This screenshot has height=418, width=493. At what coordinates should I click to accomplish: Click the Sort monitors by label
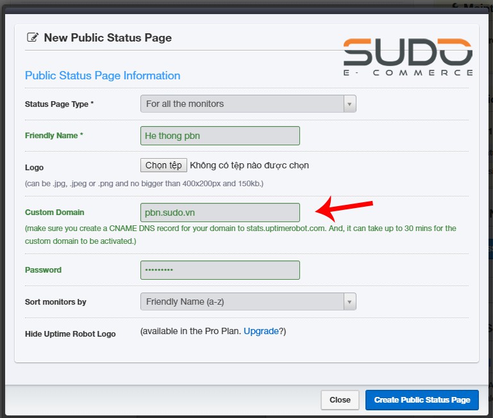[56, 302]
